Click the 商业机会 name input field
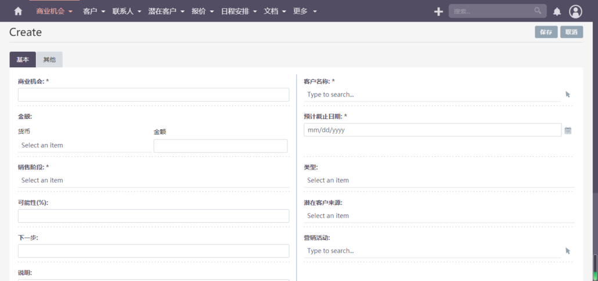The image size is (598, 281). 153,95
